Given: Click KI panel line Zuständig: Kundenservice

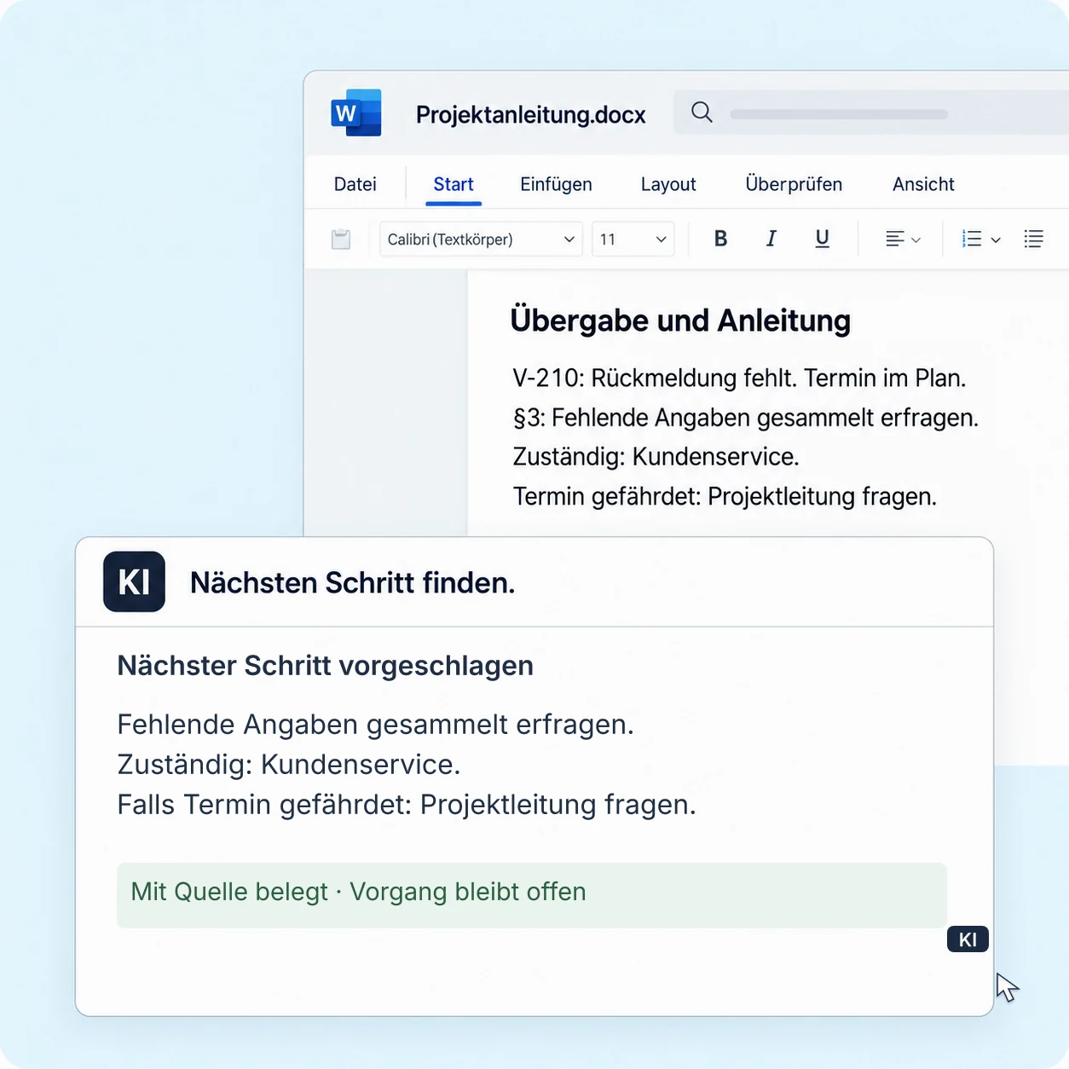Looking at the screenshot, I should tap(288, 765).
